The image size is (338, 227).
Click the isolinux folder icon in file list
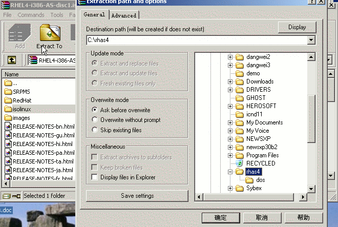(8, 109)
